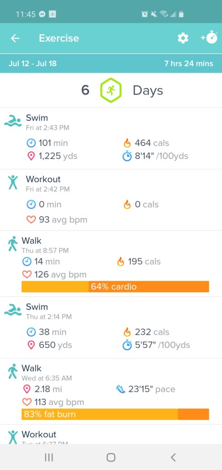Tap walker icon for Thursday 8:57 PM walk
This screenshot has height=470, width=222.
tap(12, 244)
